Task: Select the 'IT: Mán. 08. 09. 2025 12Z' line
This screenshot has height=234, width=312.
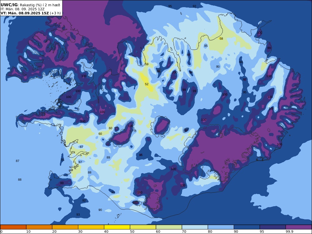Action: (x=22, y=9)
